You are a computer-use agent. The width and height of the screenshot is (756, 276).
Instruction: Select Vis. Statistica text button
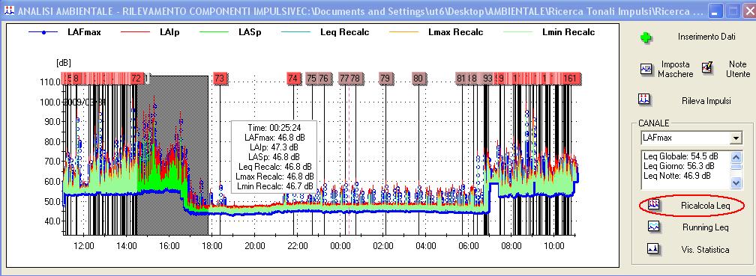(x=705, y=250)
